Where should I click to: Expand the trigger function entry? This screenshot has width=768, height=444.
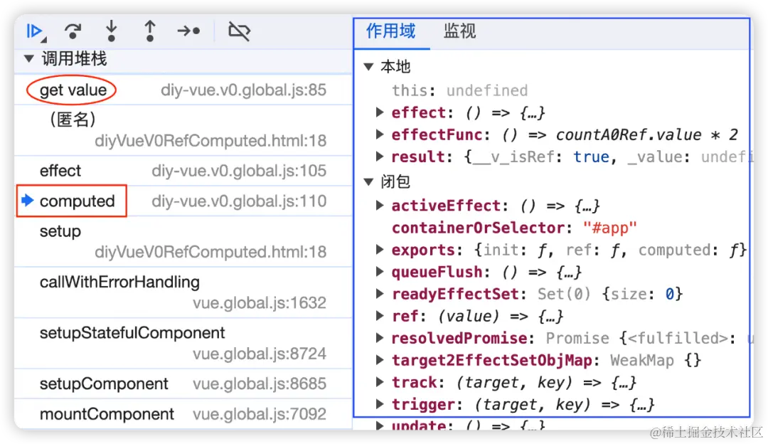380,404
